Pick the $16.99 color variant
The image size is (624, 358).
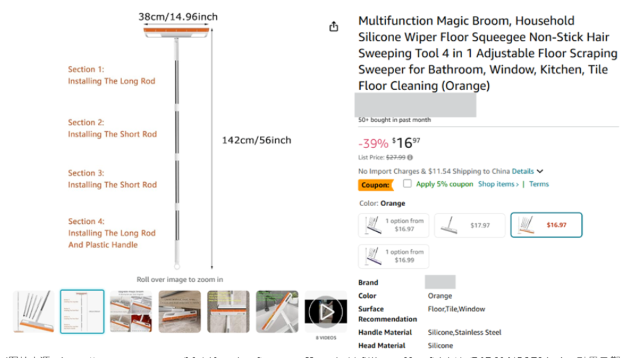coord(393,256)
